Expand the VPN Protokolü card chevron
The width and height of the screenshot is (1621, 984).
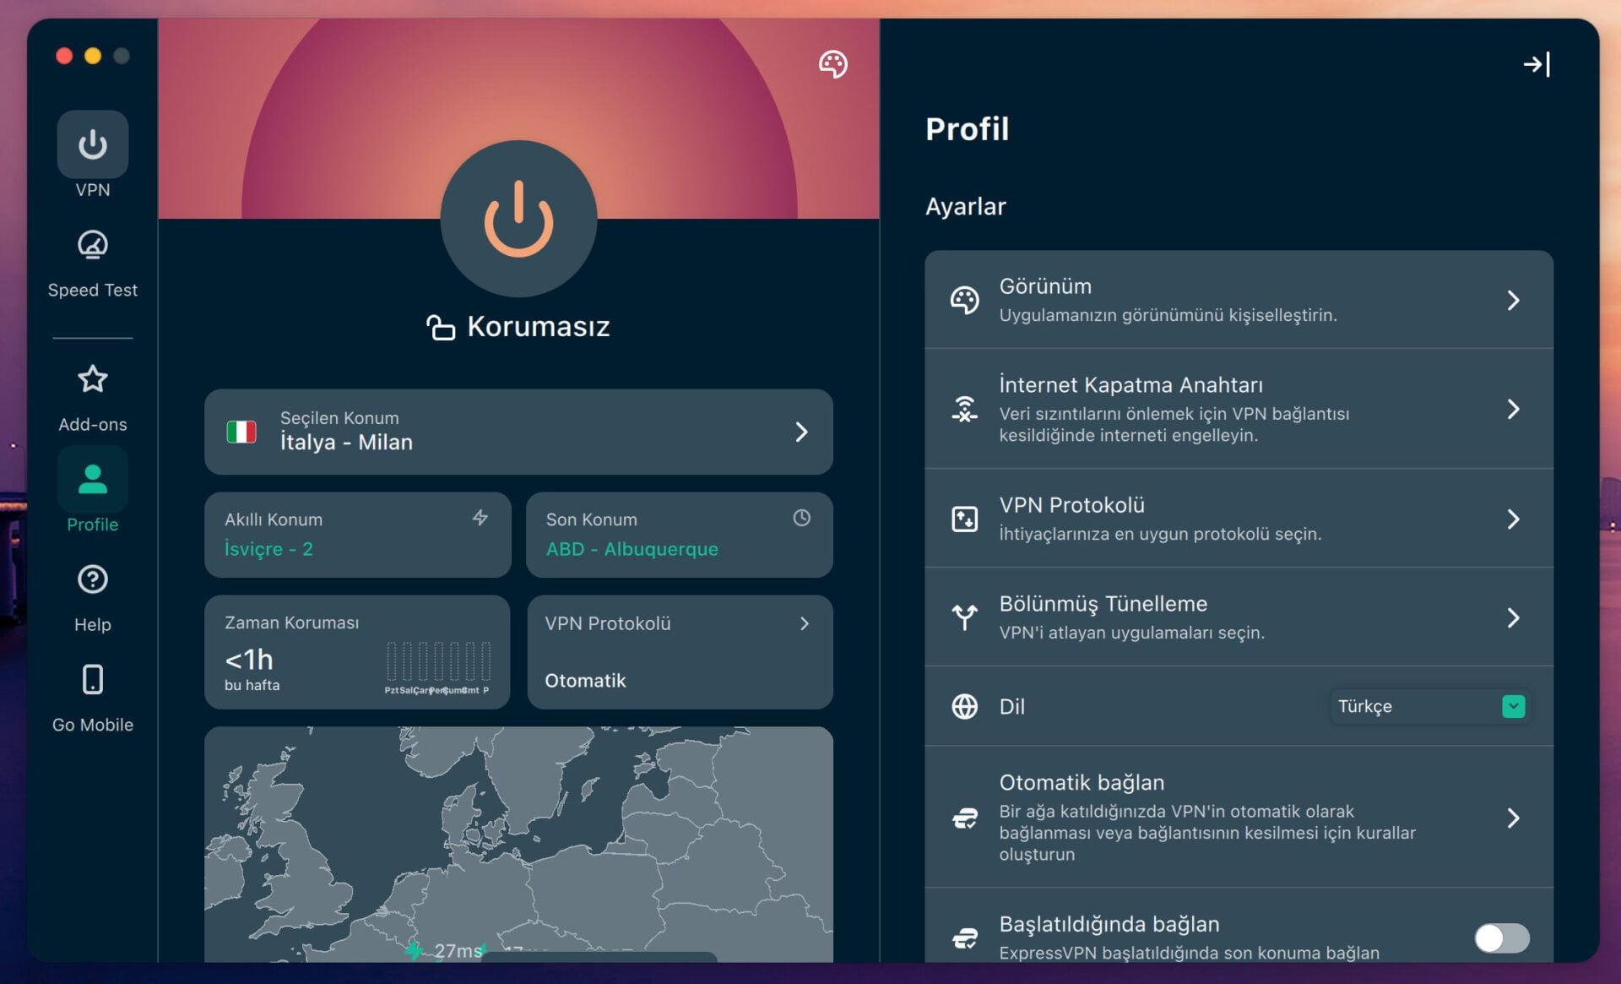click(x=803, y=624)
